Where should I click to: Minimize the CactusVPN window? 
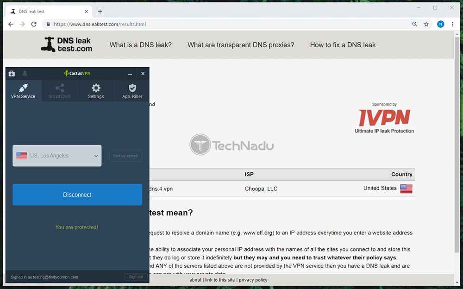point(130,74)
